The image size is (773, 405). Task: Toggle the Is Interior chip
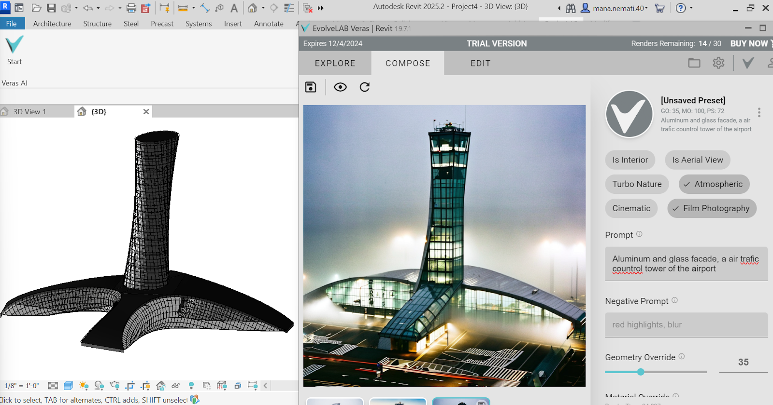630,160
